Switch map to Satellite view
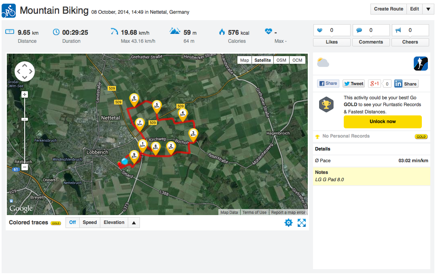Image resolution: width=438 pixels, height=276 pixels. coord(262,60)
